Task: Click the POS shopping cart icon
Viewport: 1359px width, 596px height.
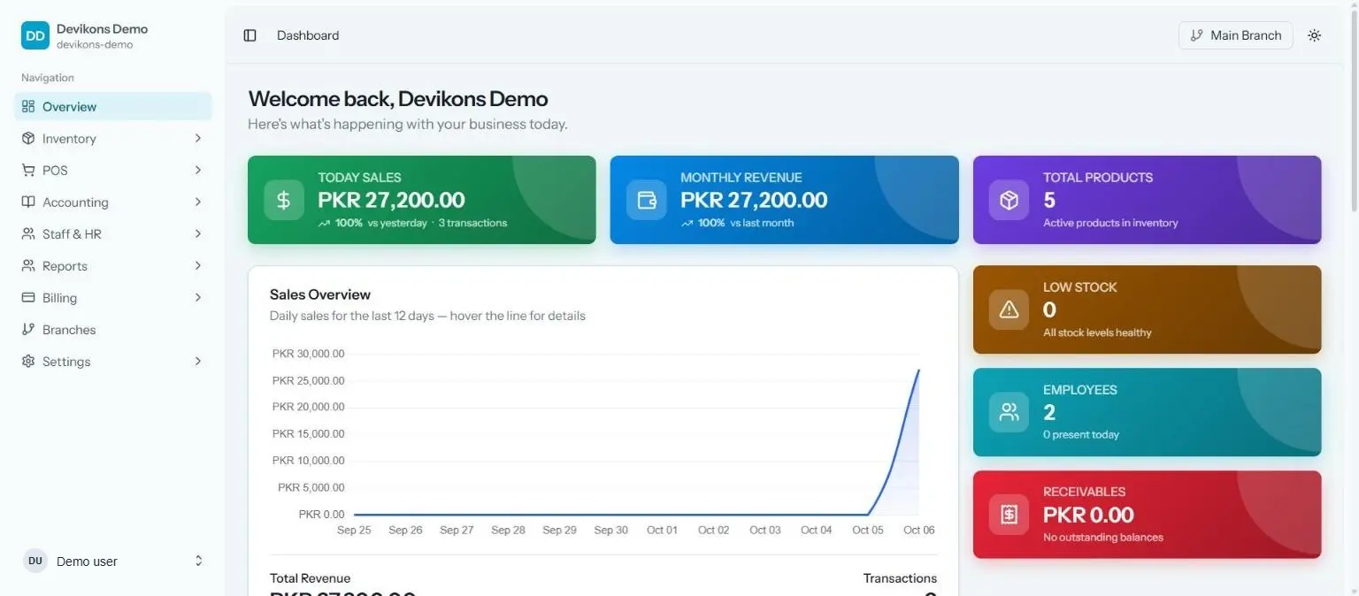Action: (28, 170)
